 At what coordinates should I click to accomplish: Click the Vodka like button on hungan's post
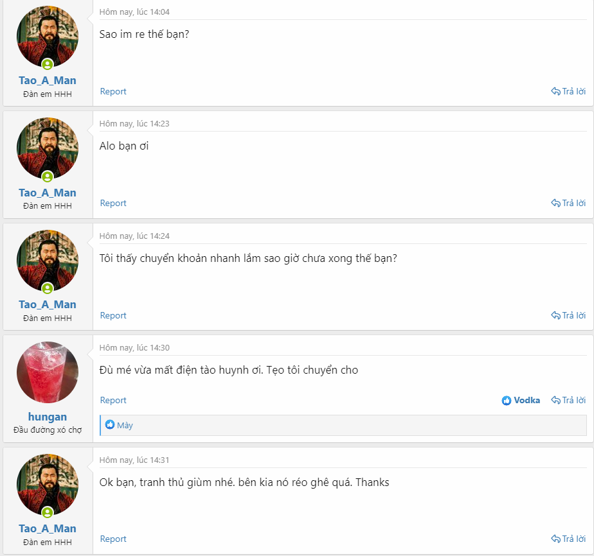coord(521,400)
